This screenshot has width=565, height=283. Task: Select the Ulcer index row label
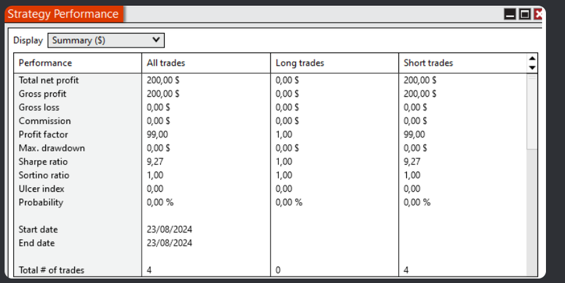(x=41, y=188)
